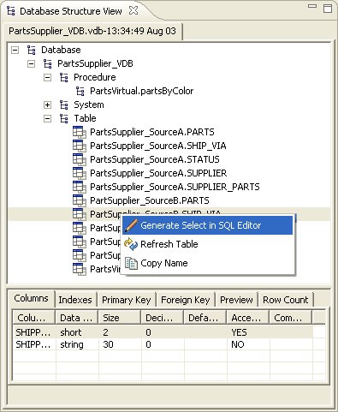Choose Copy Name from context menu
338x412 pixels.
tap(208, 263)
